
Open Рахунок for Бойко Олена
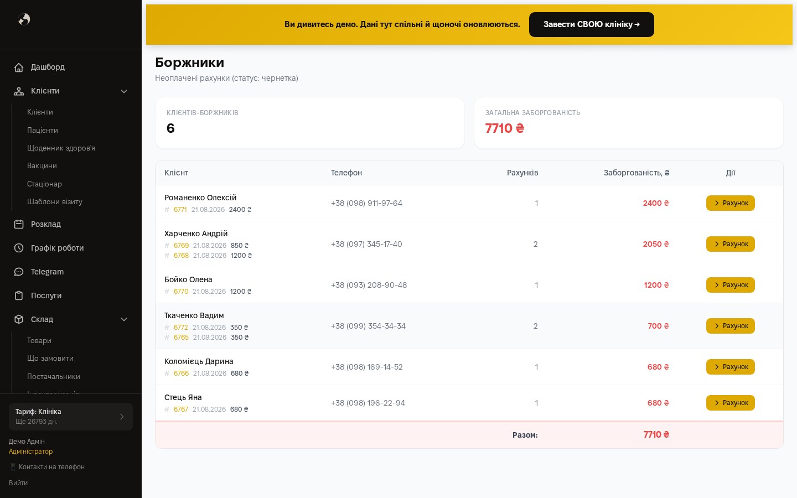tap(731, 285)
